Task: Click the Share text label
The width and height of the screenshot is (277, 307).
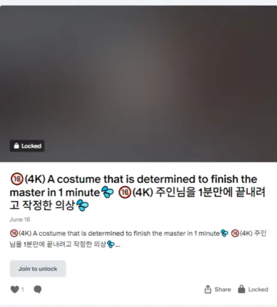Action: (x=222, y=289)
